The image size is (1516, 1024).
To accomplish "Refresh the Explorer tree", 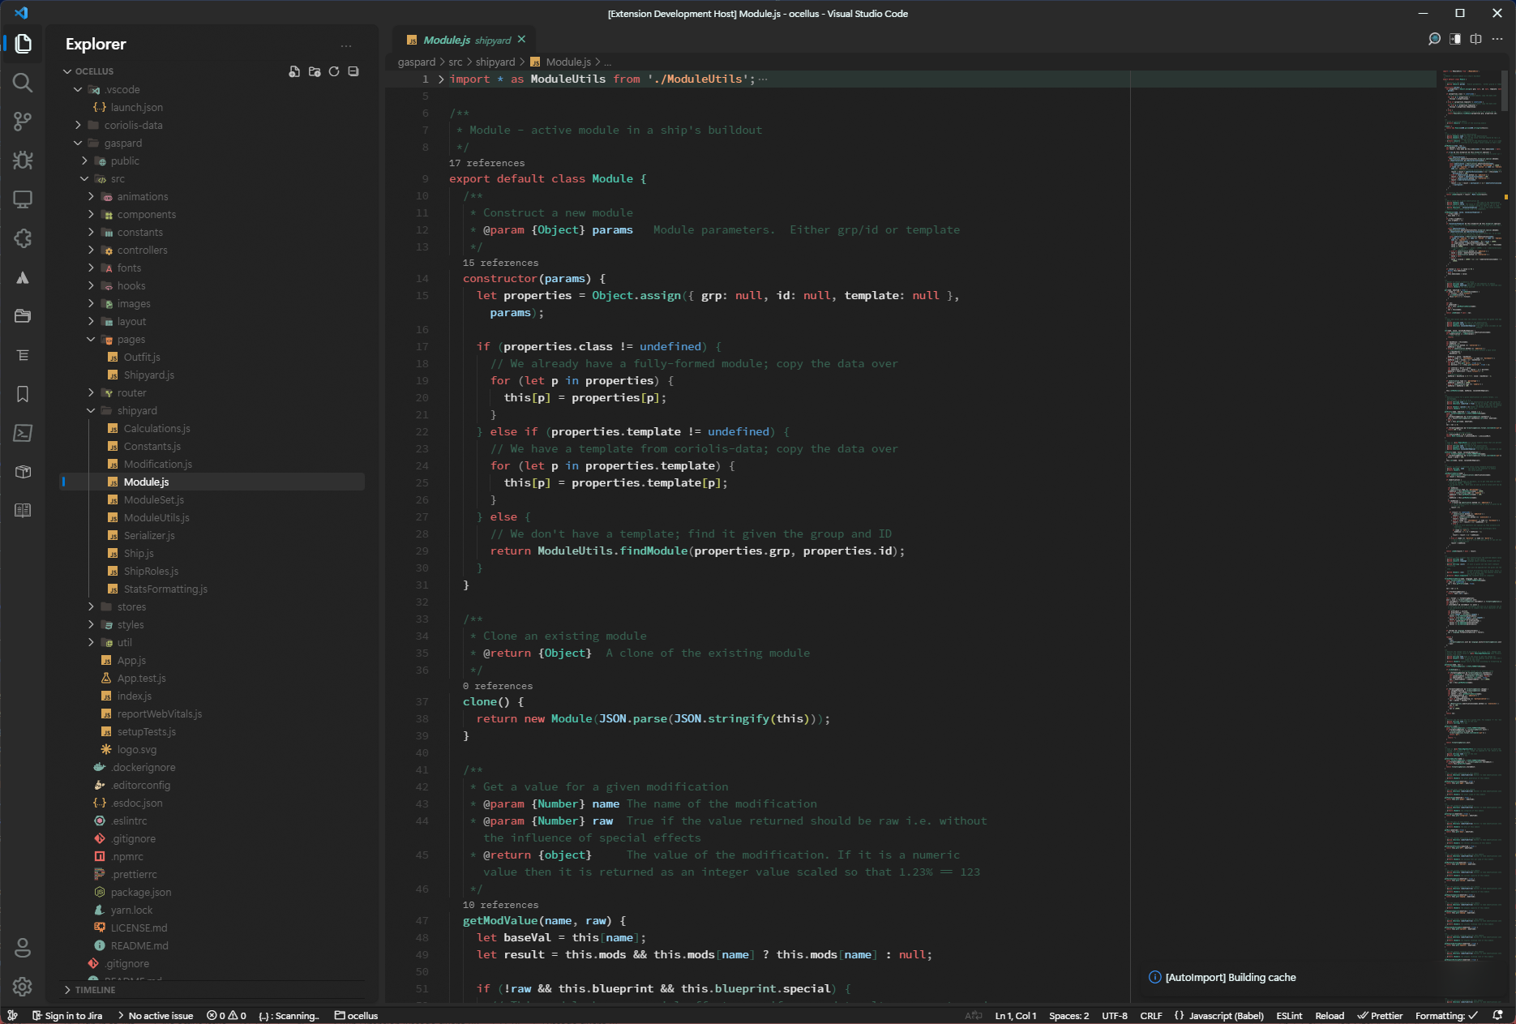I will click(x=334, y=71).
